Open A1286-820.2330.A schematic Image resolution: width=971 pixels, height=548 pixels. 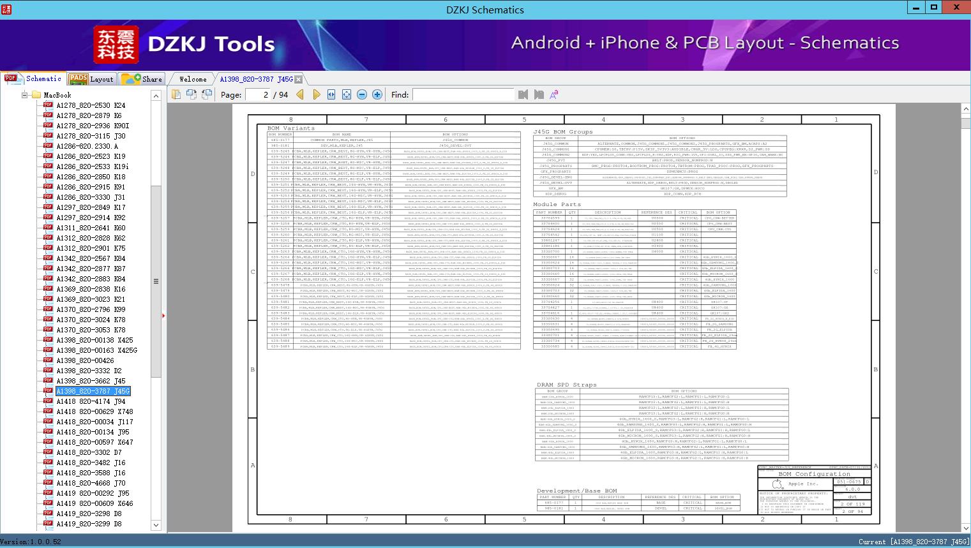(x=87, y=146)
